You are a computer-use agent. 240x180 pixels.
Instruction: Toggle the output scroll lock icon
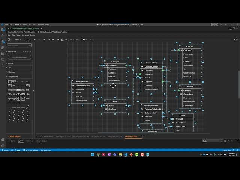point(228,141)
